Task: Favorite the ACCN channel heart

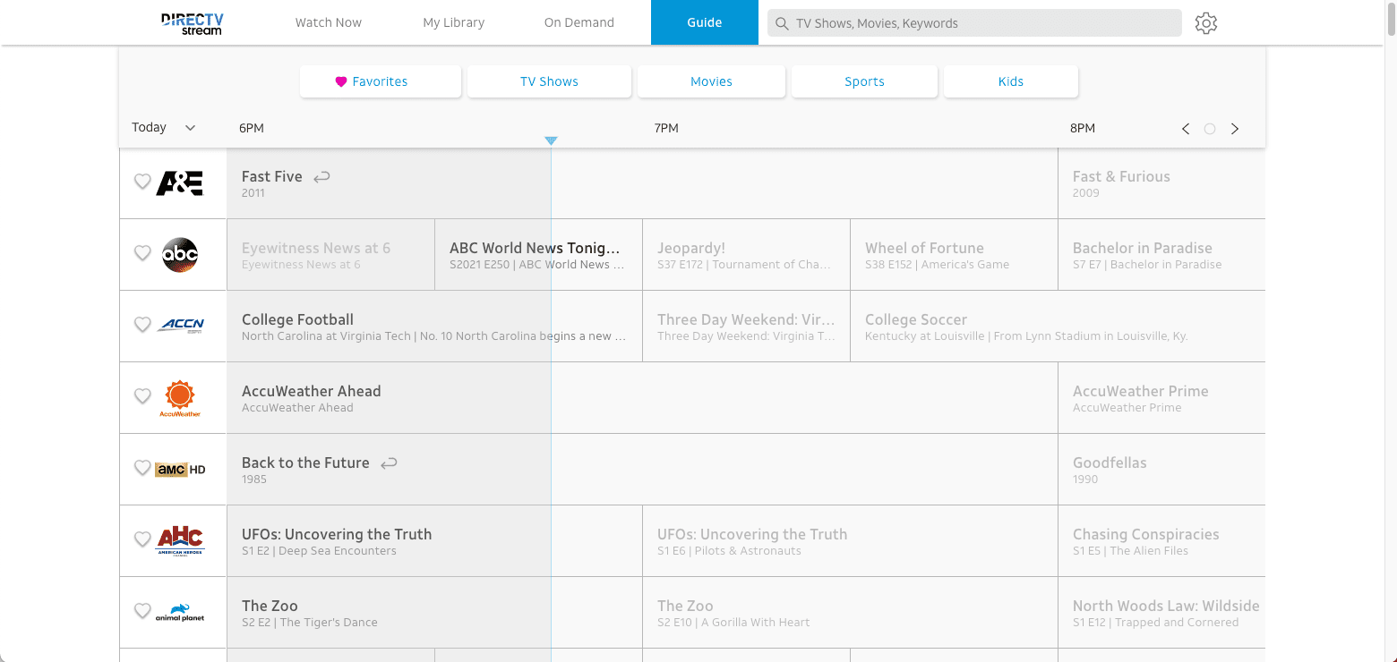Action: coord(142,325)
